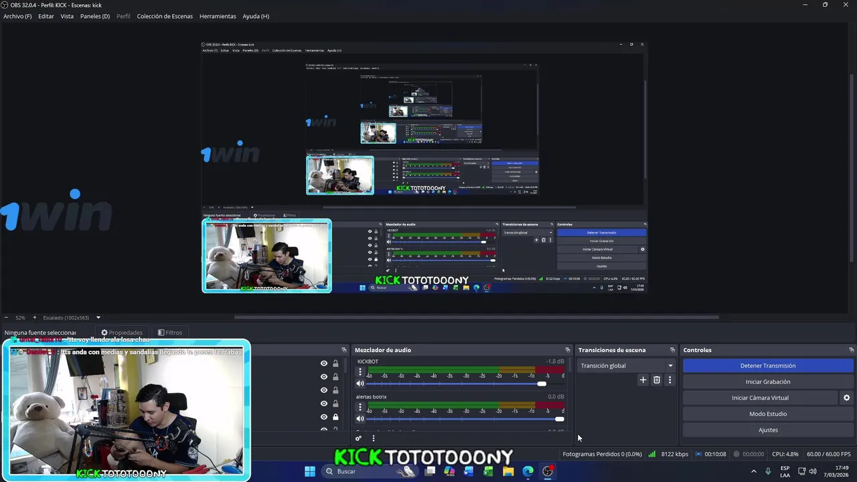The width and height of the screenshot is (857, 482).
Task: Open Microsoft 365 from the taskbar
Action: click(450, 471)
